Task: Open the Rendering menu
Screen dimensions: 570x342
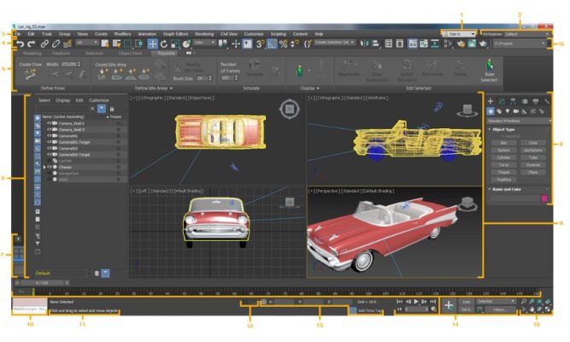Action: point(203,33)
